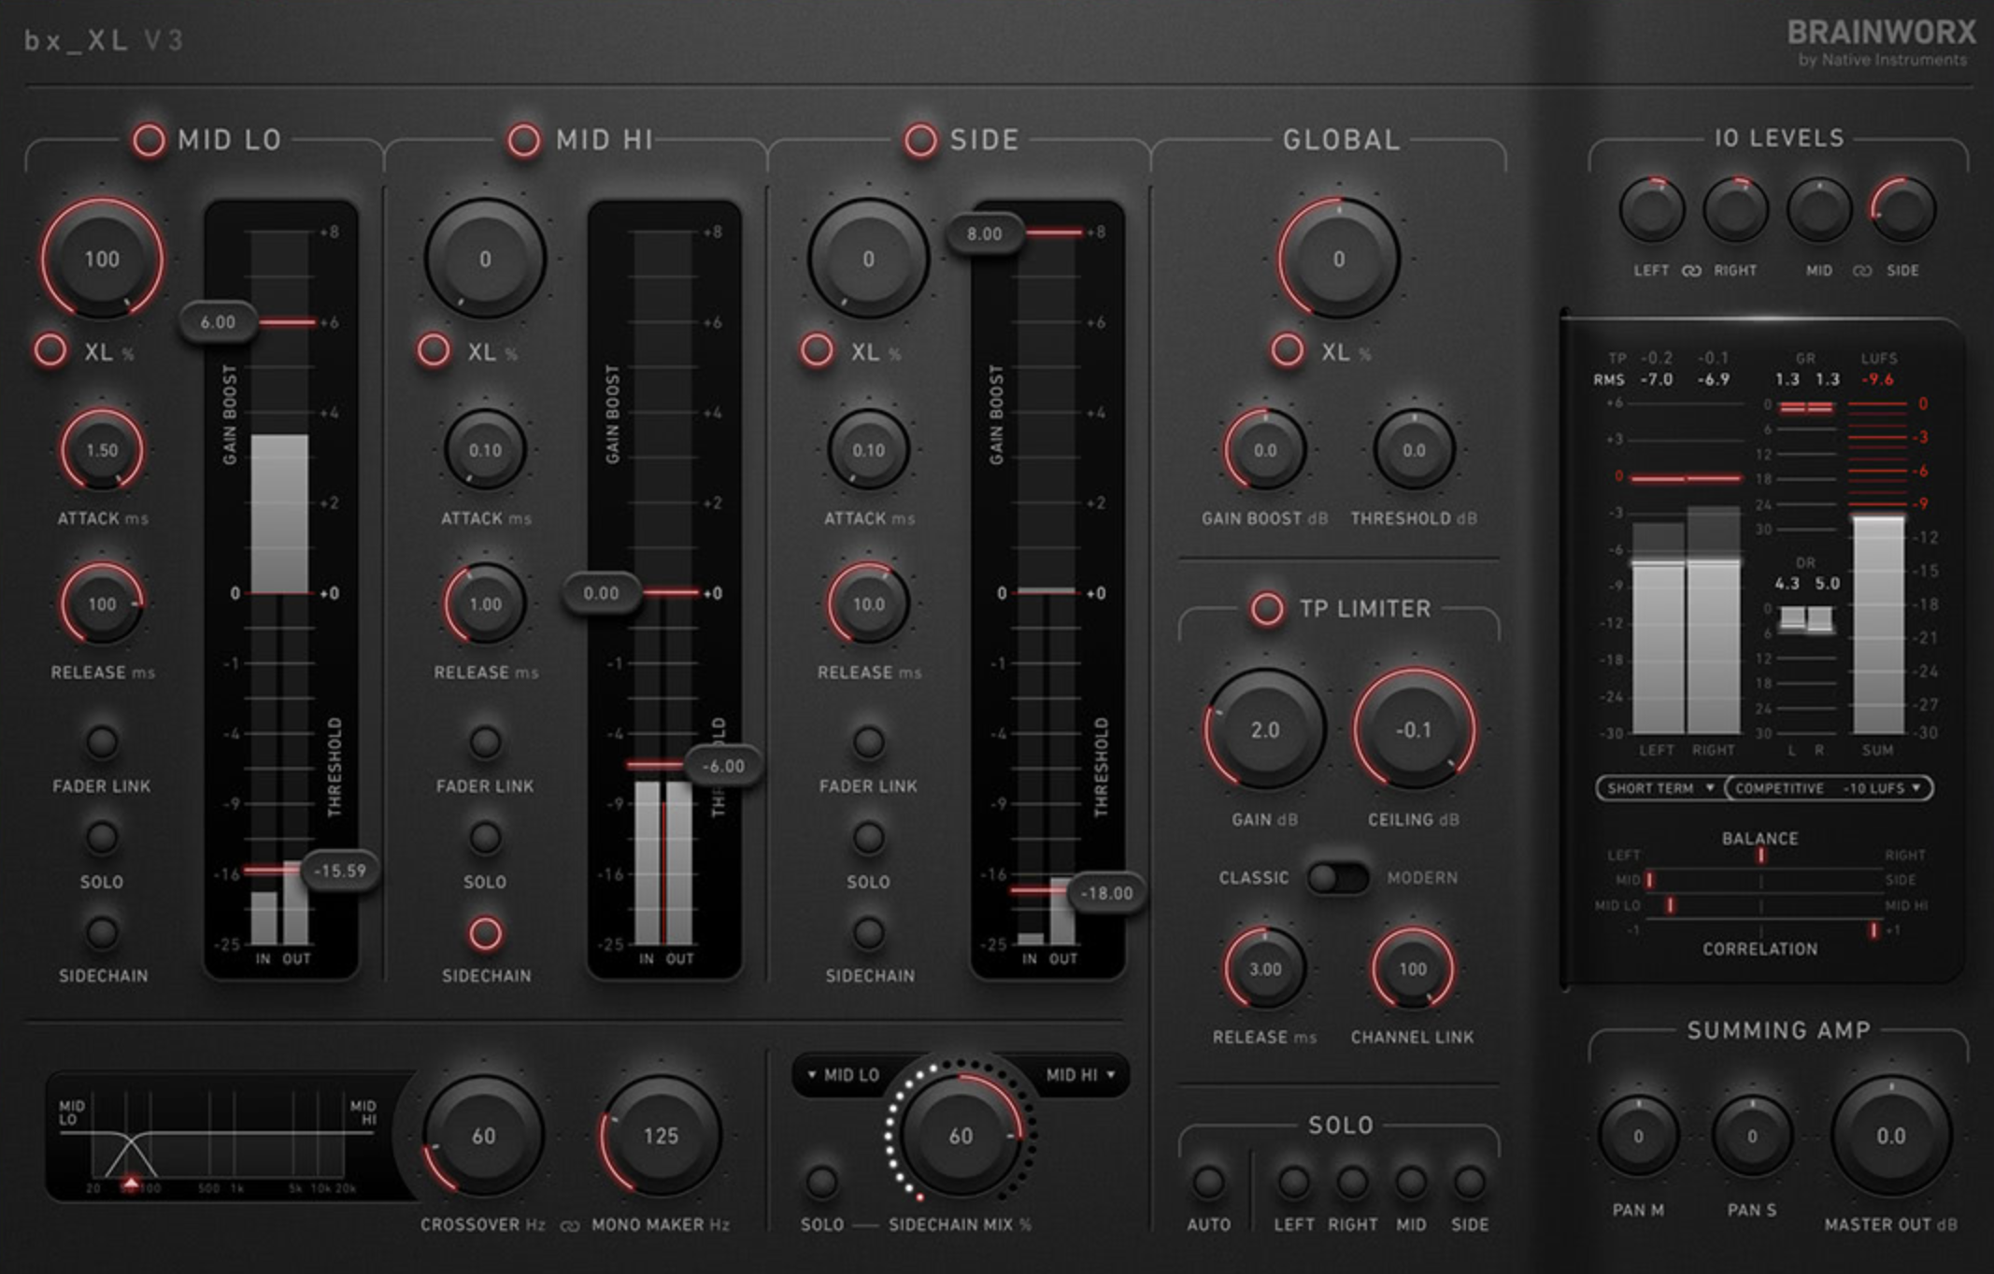Toggle the MID HI band power icon
Screen dimensions: 1994x1274
coord(523,138)
